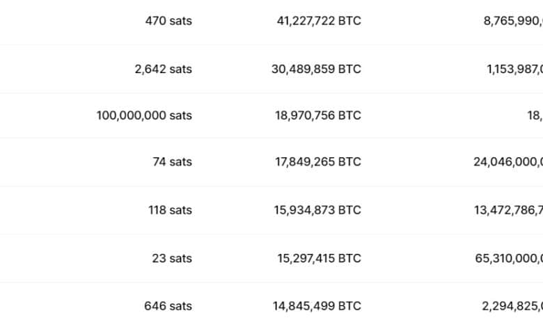Click the 100,000,000 sats price cell
The width and height of the screenshot is (543, 327).
[144, 115]
